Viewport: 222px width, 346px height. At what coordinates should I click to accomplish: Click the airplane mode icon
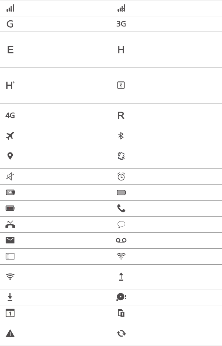(x=10, y=136)
